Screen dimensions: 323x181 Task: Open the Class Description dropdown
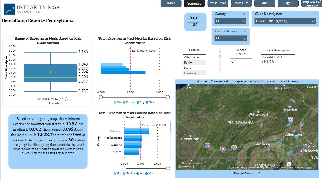285,21
